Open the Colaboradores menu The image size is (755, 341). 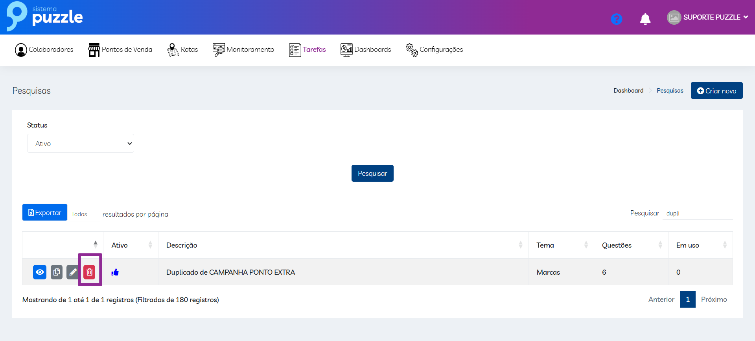pyautogui.click(x=44, y=50)
